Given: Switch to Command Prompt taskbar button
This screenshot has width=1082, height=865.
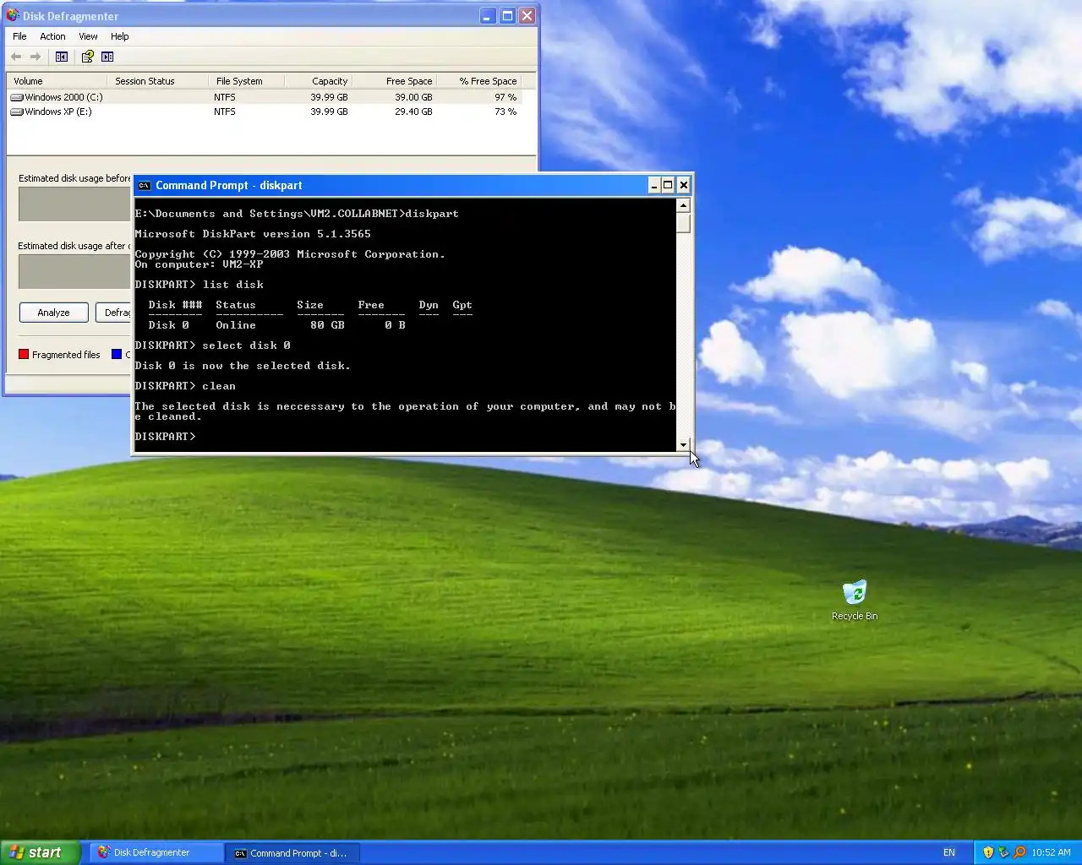Looking at the screenshot, I should pyautogui.click(x=293, y=852).
